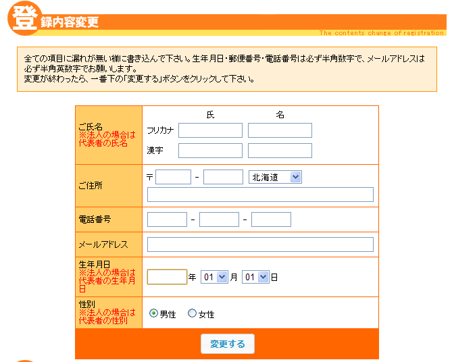This screenshot has width=452, height=362.
Task: Select the 女性 radio button
Action: point(193,313)
